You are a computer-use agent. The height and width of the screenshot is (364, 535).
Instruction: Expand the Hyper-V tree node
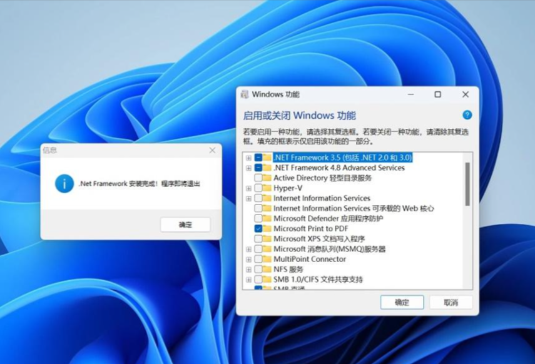pyautogui.click(x=249, y=188)
